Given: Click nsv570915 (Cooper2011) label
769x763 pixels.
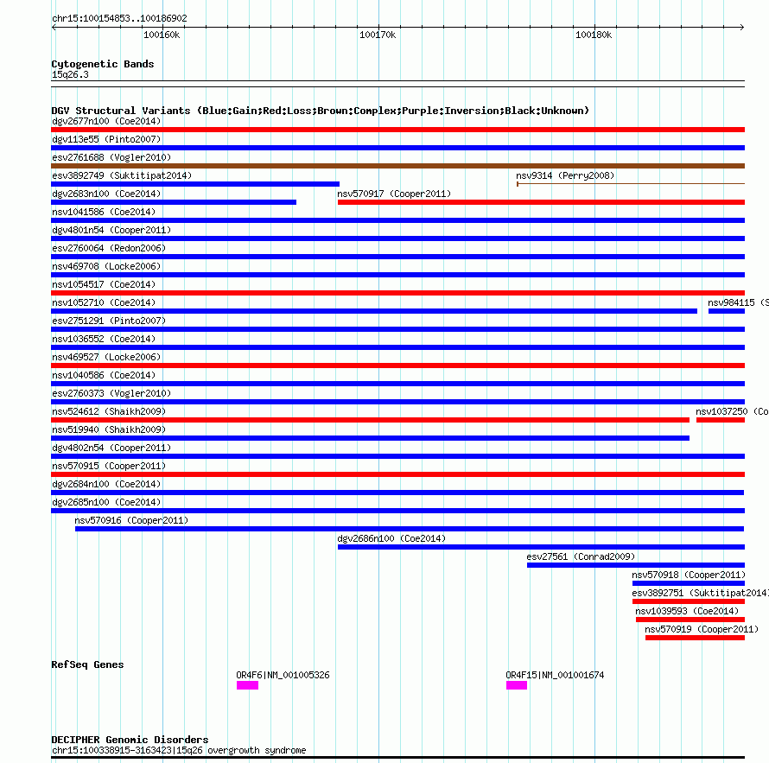Looking at the screenshot, I should pyautogui.click(x=109, y=466).
